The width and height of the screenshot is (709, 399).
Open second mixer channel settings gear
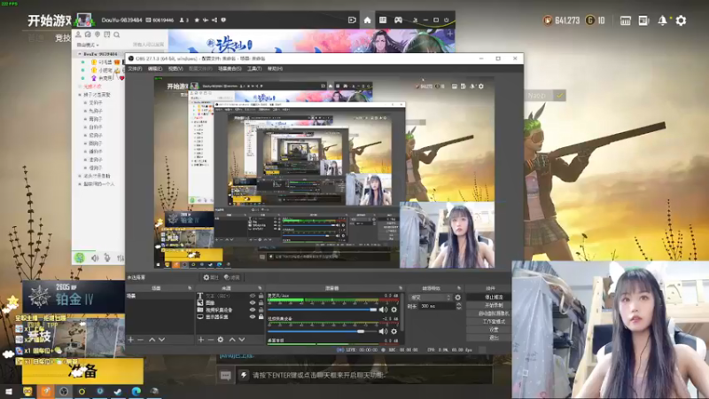393,331
